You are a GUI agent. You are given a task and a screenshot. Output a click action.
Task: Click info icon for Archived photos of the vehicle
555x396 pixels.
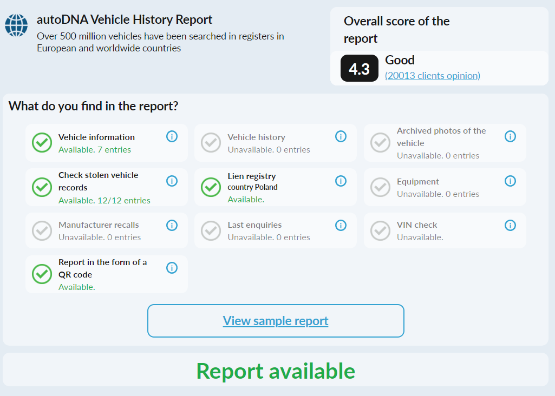510,136
